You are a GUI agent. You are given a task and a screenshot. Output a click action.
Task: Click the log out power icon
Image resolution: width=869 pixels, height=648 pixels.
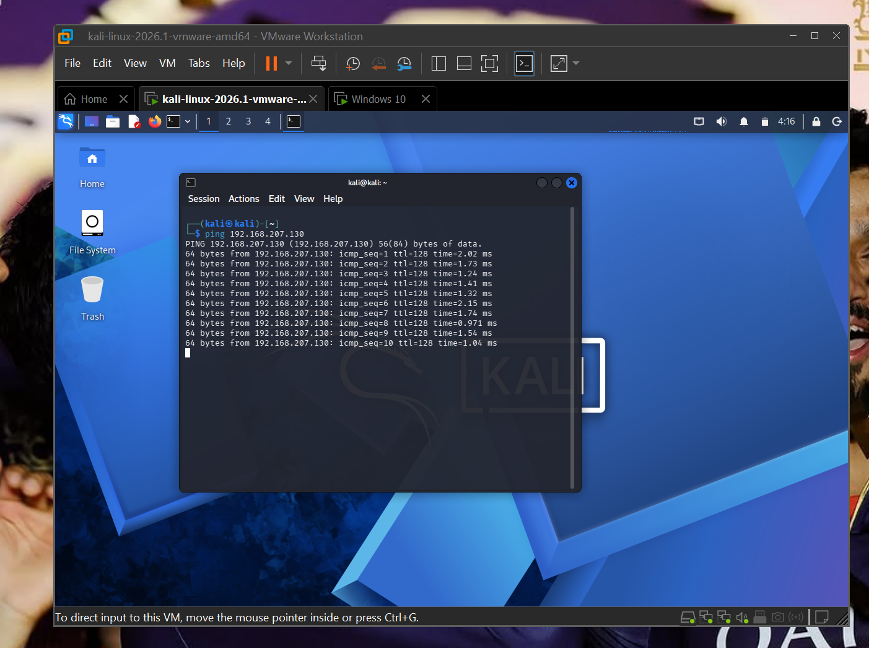point(837,121)
